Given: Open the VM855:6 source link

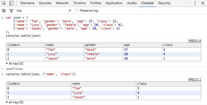Looking at the screenshot, I should tap(195, 41).
